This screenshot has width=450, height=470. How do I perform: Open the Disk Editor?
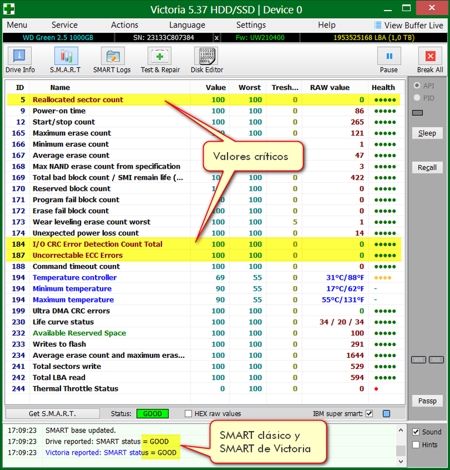pos(207,60)
